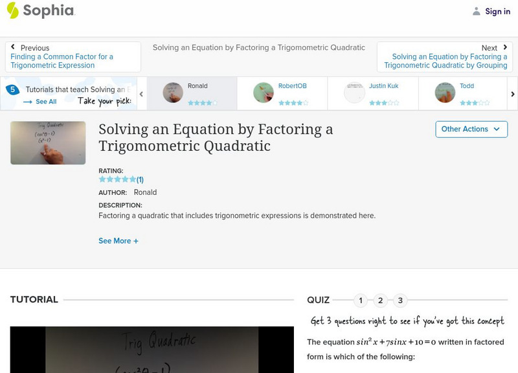518x373 pixels.
Task: Switch to Justin Kuk's tutorial card
Action: tap(374, 91)
